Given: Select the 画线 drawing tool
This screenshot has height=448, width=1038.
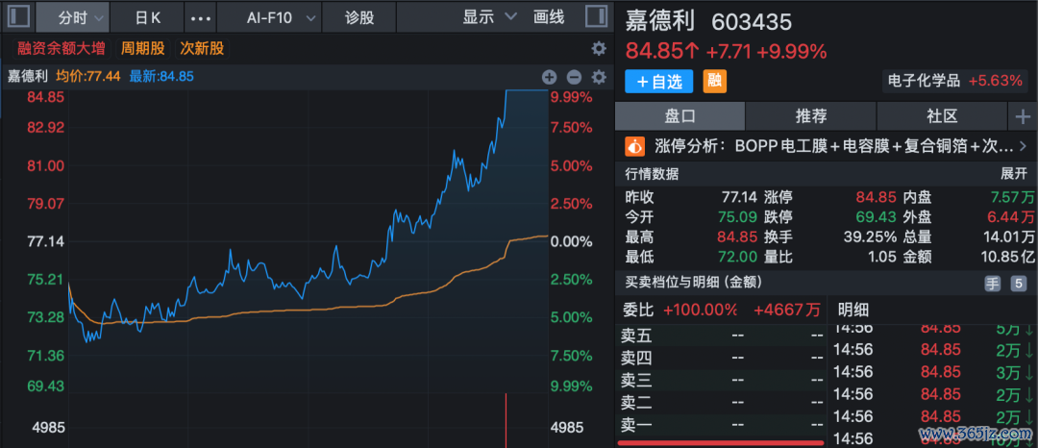Looking at the screenshot, I should pyautogui.click(x=549, y=17).
